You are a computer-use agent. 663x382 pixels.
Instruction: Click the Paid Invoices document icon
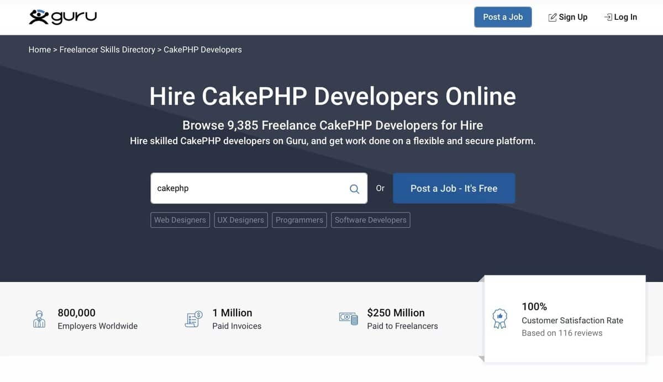coord(193,319)
